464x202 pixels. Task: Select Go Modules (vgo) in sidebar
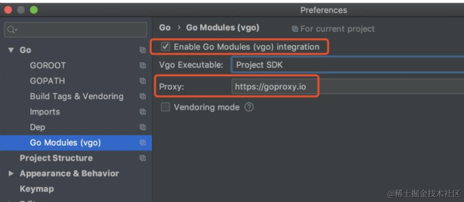[x=65, y=143]
